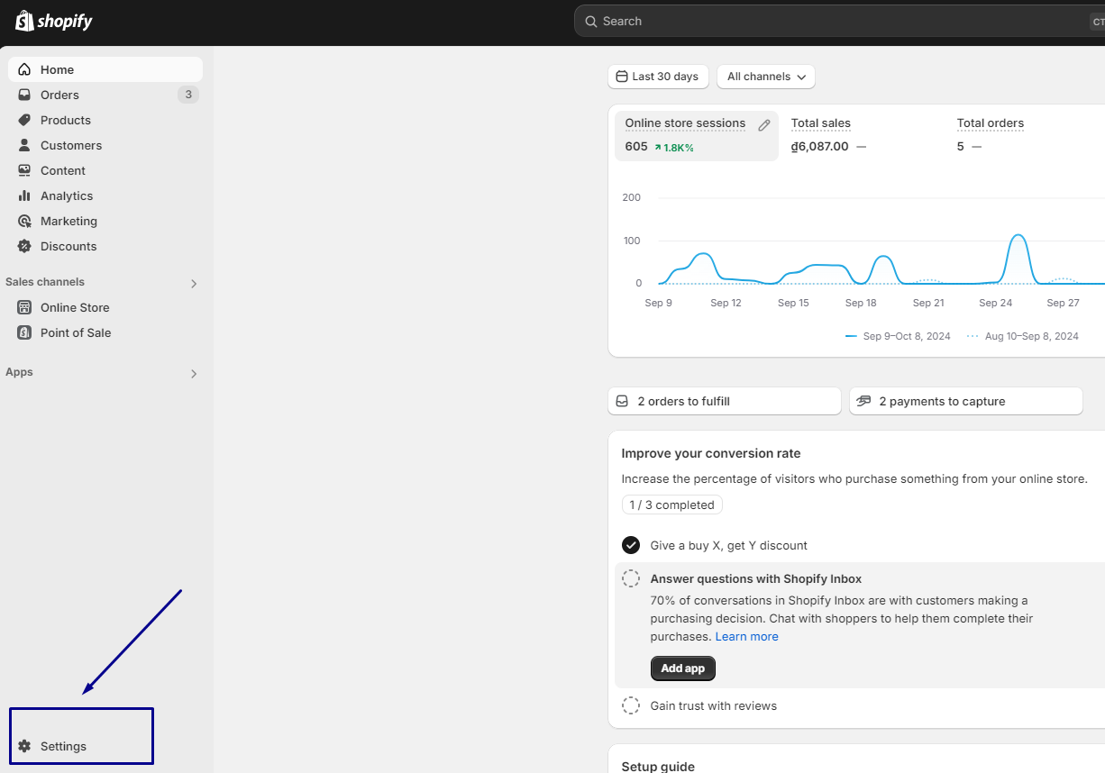Screen dimensions: 1105x773
Task: Click into the top Search field
Action: [x=829, y=21]
